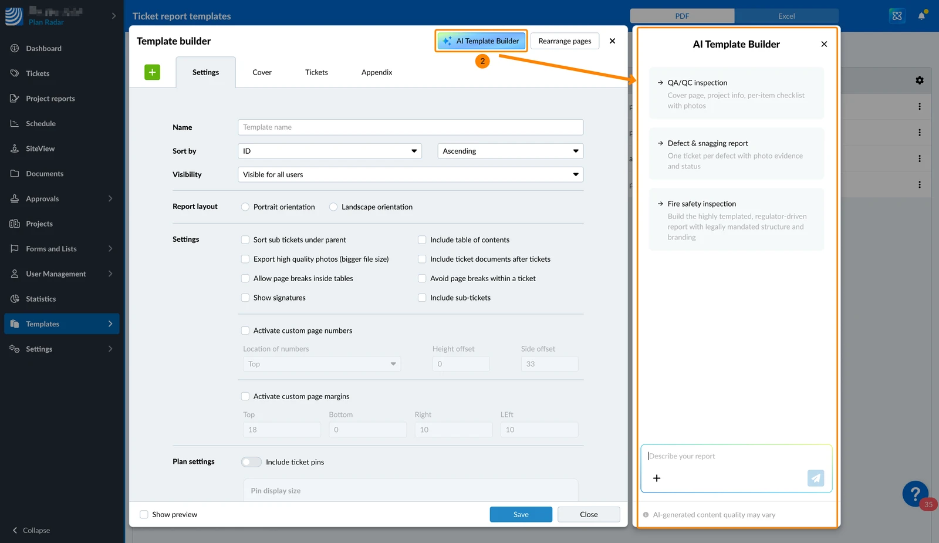
Task: Open Tickets via its tag icon
Action: point(15,73)
